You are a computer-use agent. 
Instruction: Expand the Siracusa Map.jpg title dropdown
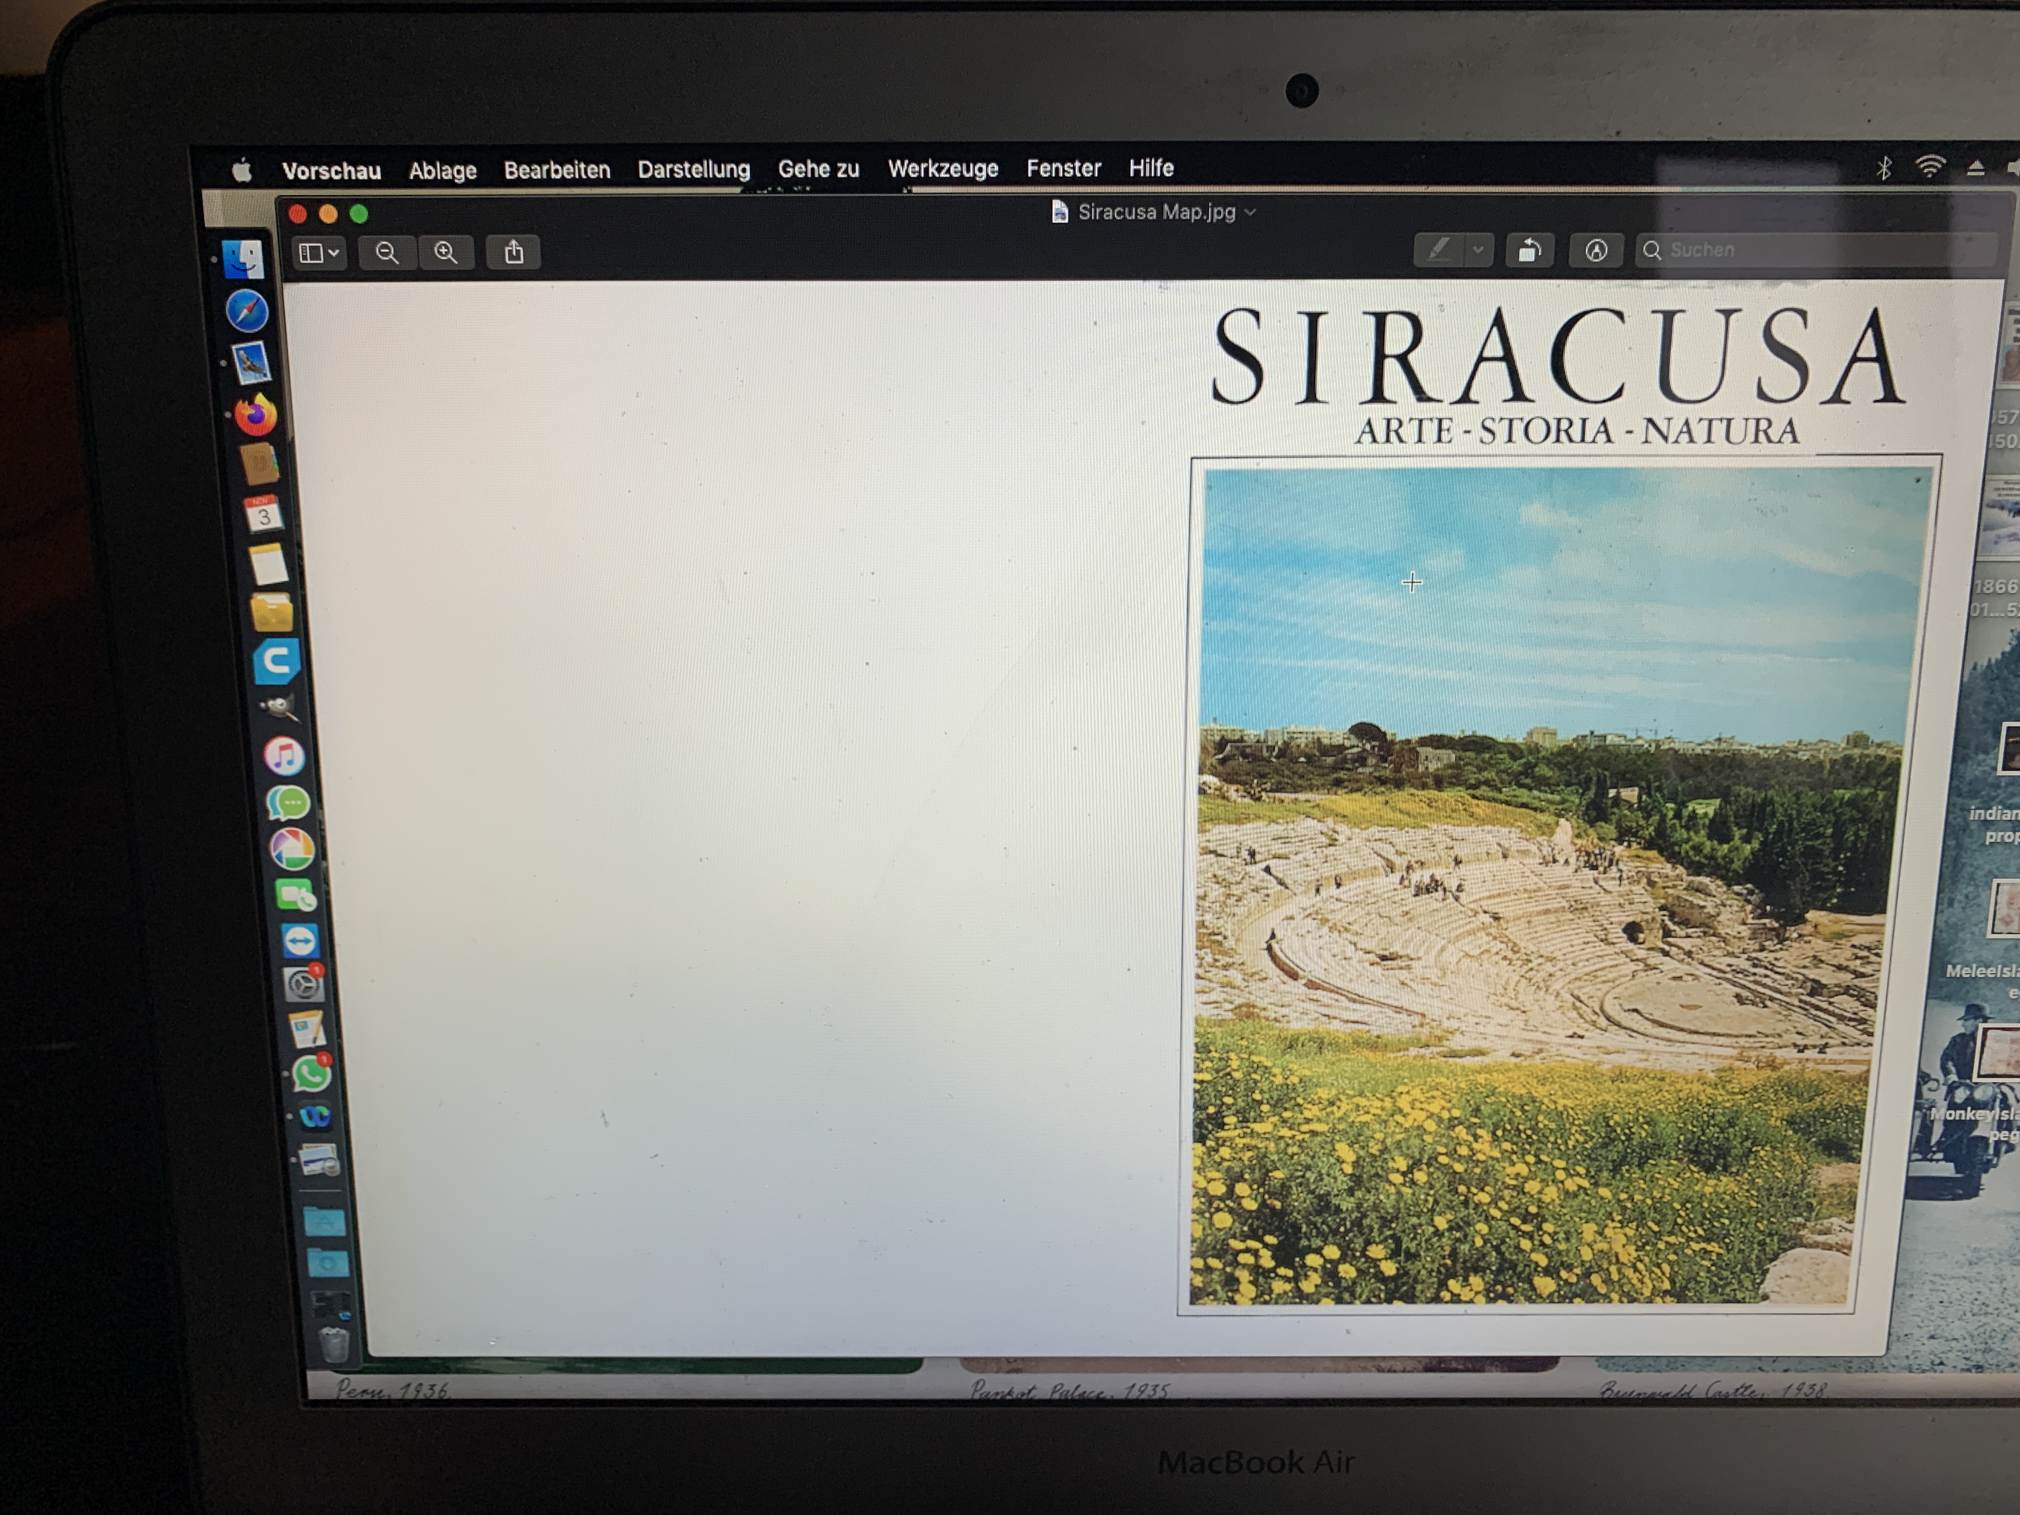1250,212
